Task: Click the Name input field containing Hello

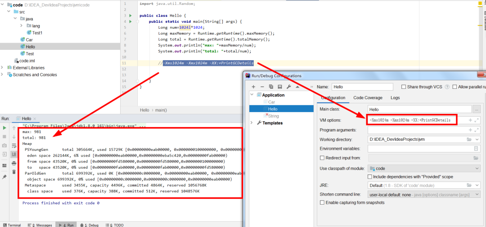Action: (362, 87)
